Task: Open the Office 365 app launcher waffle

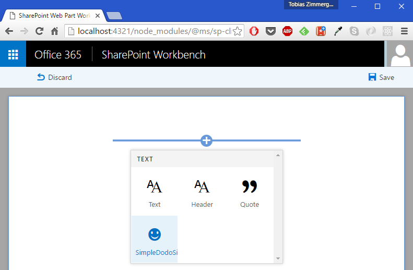Action: 13,54
